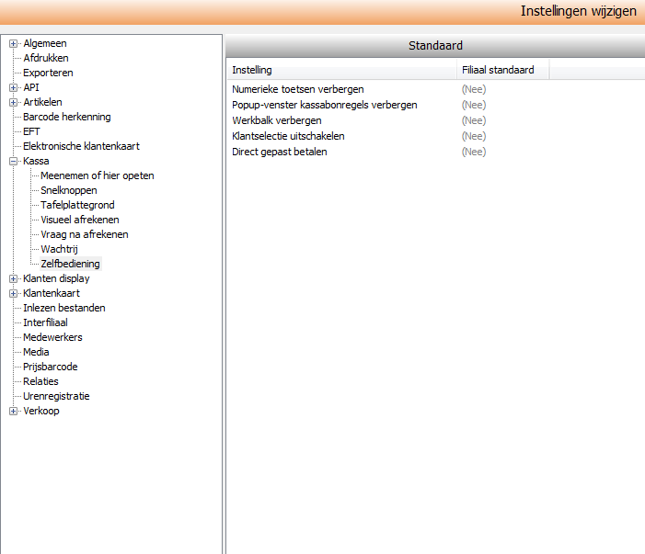Expand the Klantenkaart tree node

pos(13,294)
